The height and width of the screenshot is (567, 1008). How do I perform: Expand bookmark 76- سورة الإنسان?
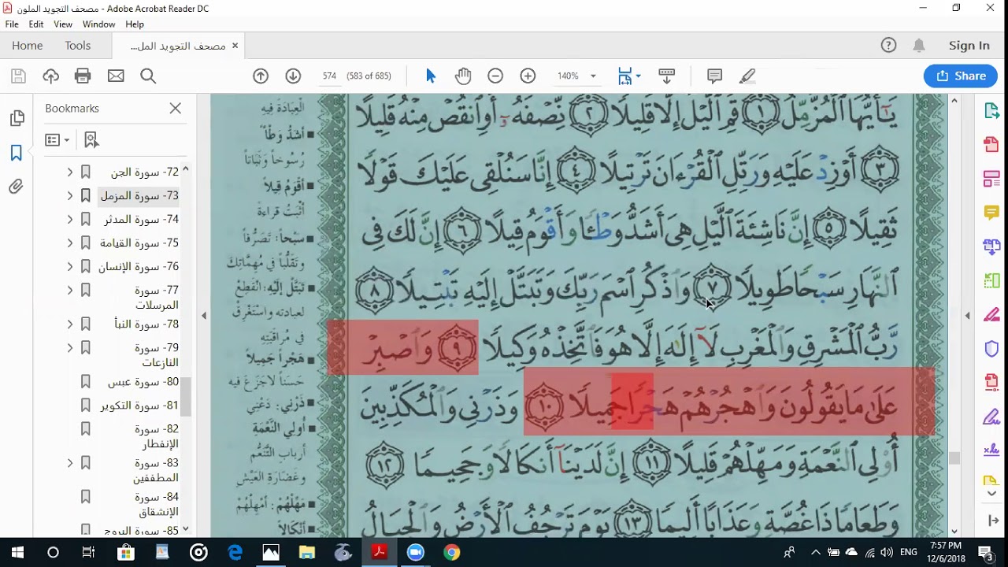coord(69,266)
